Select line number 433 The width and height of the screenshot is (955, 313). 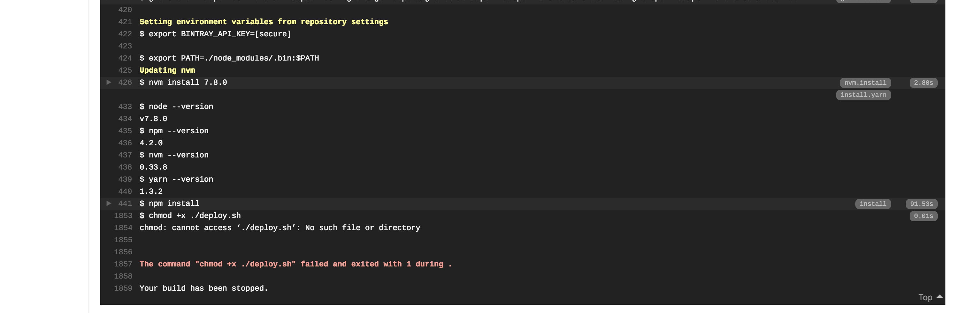(125, 106)
